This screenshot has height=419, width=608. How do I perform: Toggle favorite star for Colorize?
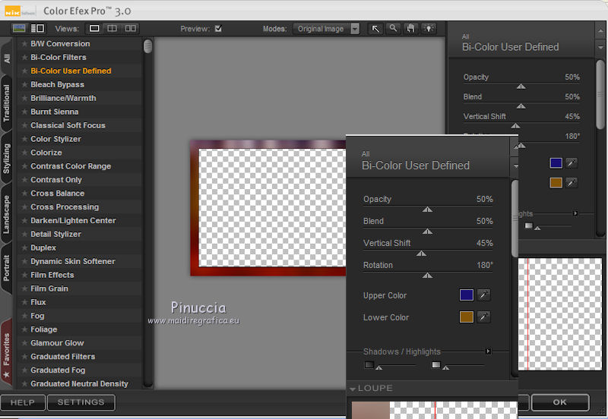[x=24, y=153]
